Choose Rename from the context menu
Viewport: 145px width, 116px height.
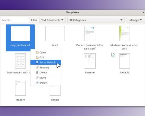coord(46,67)
